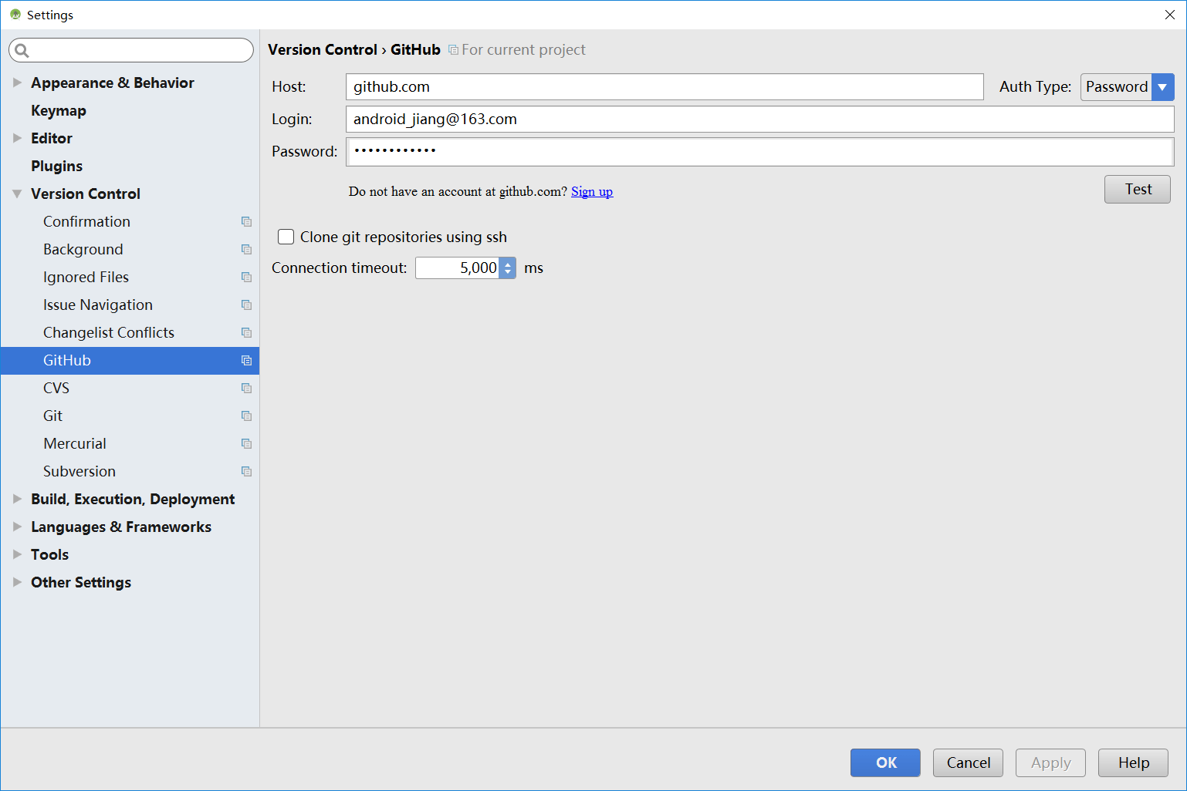Click the icon next to Git in sidebar
Screen dimensions: 1187x791
coord(246,416)
